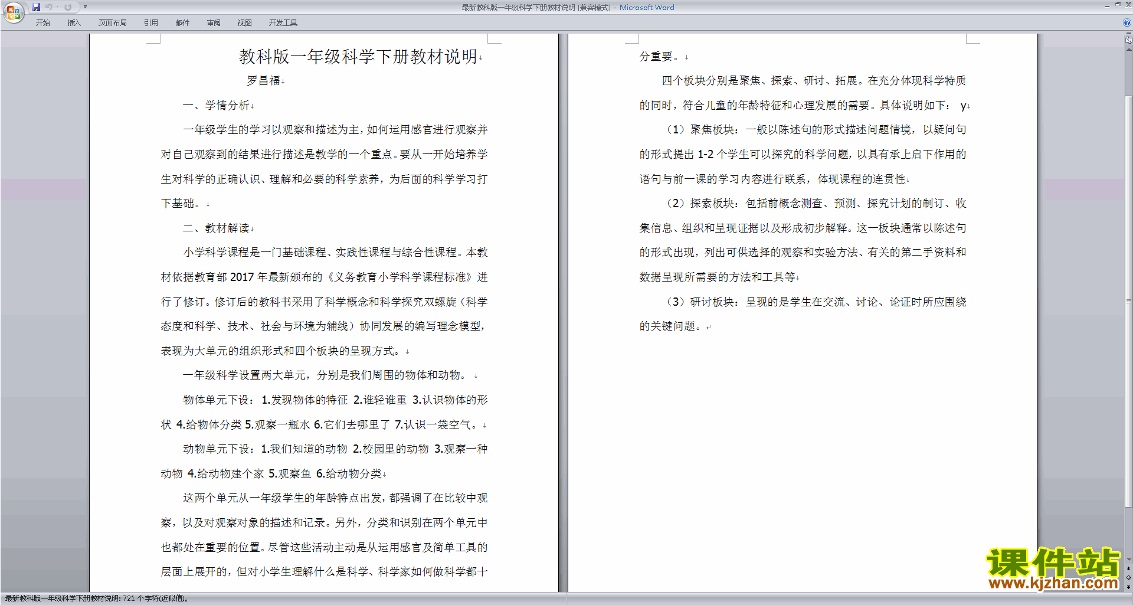Save the document with the floppy disk icon
Image resolution: width=1133 pixels, height=605 pixels.
click(36, 7)
